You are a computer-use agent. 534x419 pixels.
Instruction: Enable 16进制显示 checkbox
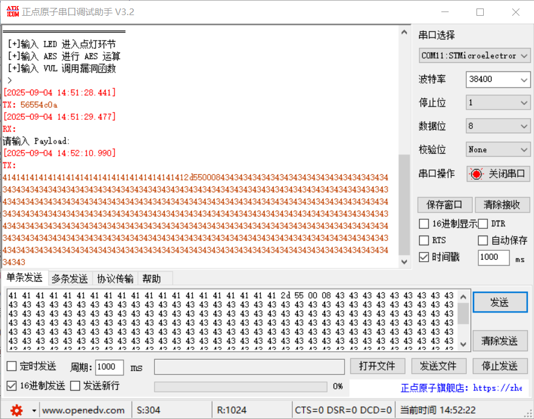tap(424, 224)
